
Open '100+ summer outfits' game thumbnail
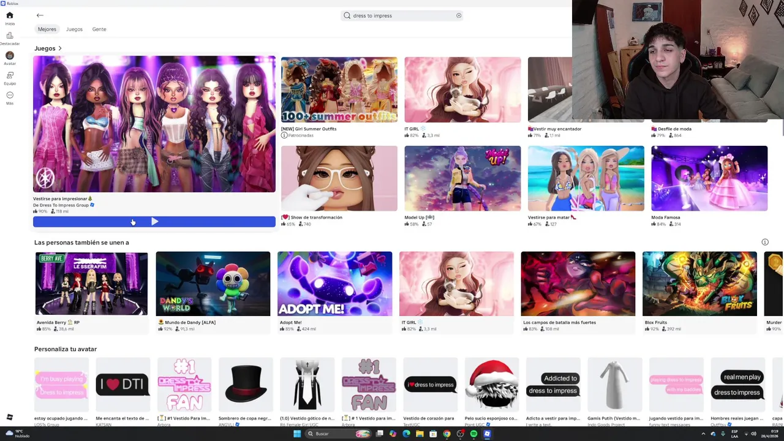[x=339, y=89]
